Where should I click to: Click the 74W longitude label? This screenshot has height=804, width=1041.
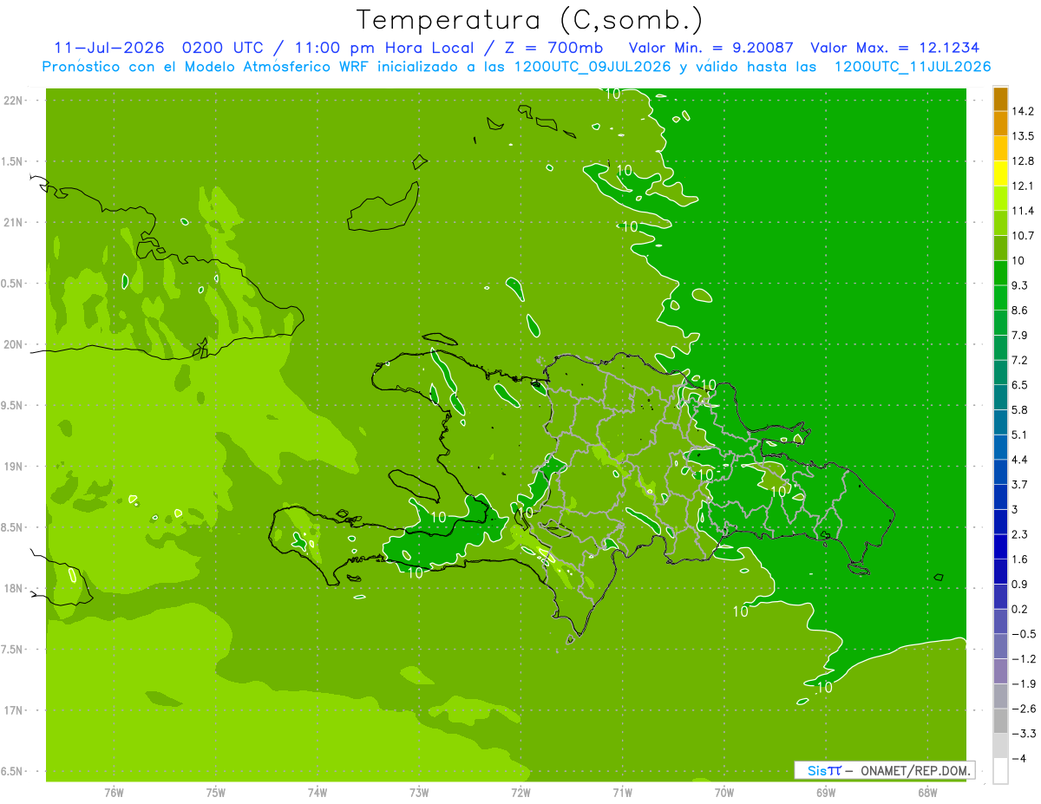point(318,792)
